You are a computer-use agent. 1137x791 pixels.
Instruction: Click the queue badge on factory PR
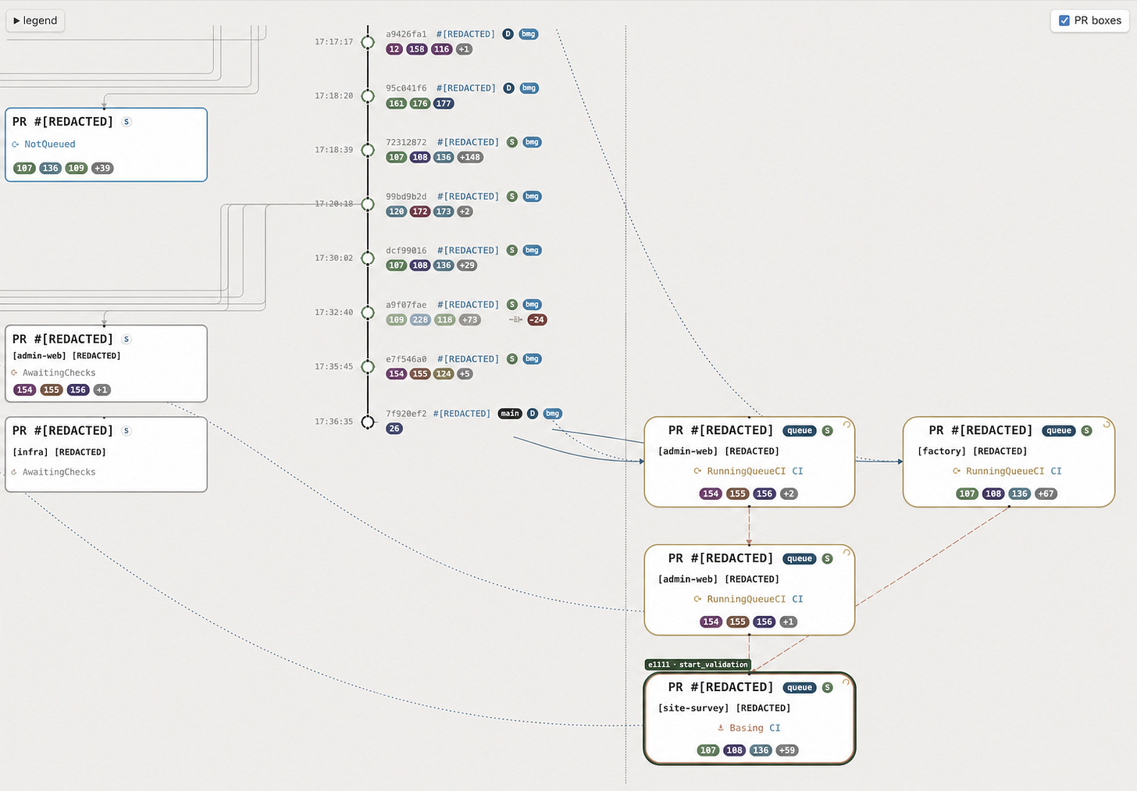pos(1059,431)
